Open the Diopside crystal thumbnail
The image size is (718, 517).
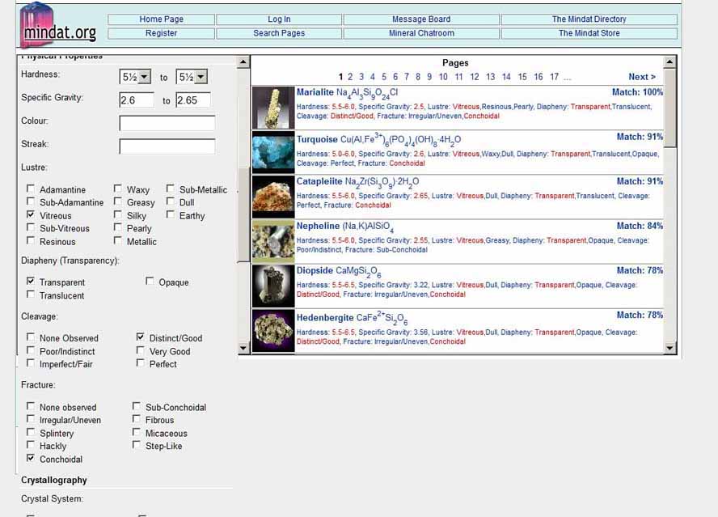[x=273, y=286]
